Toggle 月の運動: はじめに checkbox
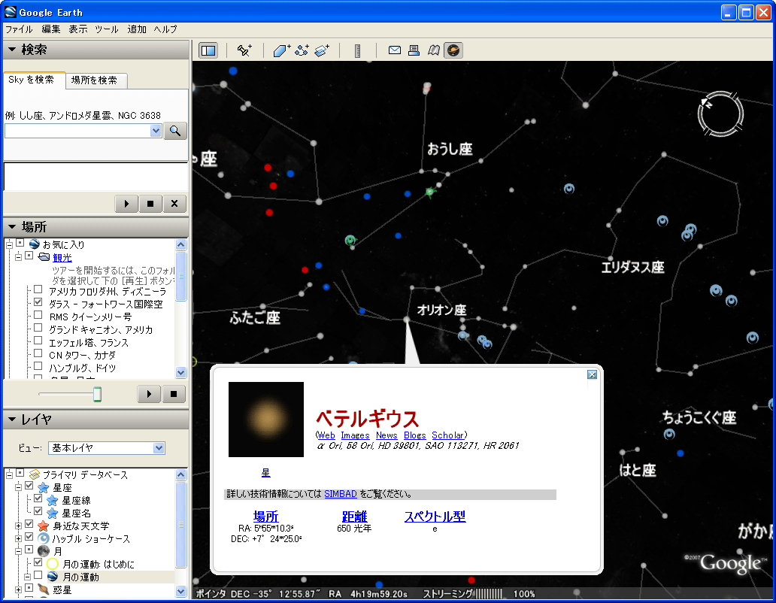Screen dimensions: 776x603 tap(38, 562)
